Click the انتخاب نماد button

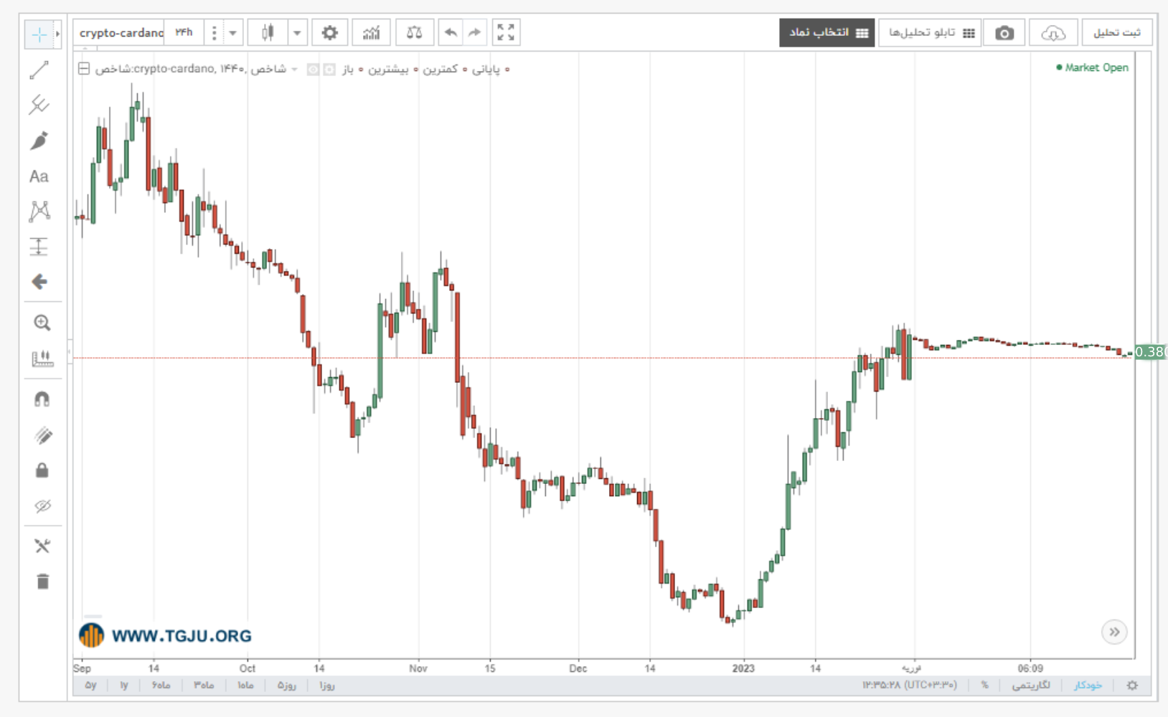coord(827,33)
